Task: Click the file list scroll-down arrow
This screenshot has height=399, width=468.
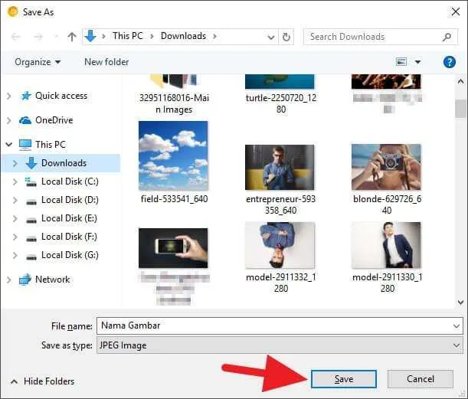Action: click(x=460, y=303)
